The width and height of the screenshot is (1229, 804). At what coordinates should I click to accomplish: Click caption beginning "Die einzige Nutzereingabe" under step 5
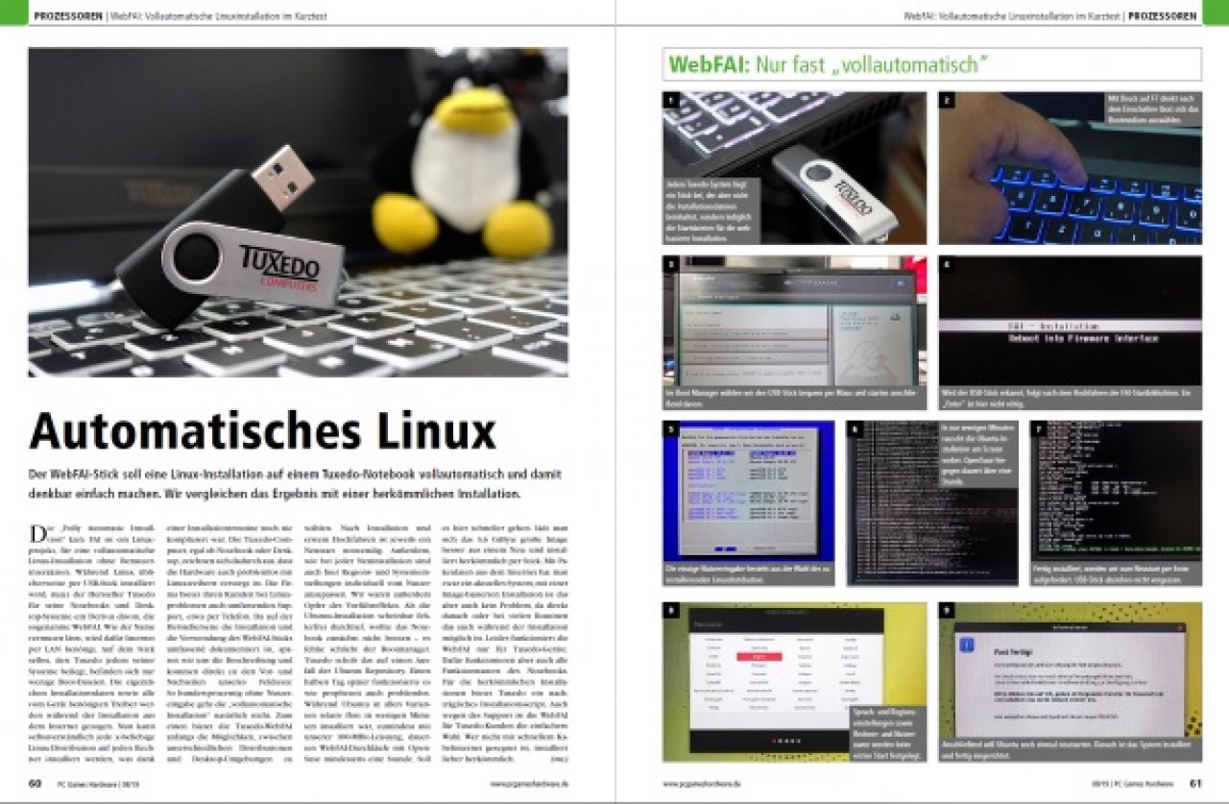tap(748, 574)
